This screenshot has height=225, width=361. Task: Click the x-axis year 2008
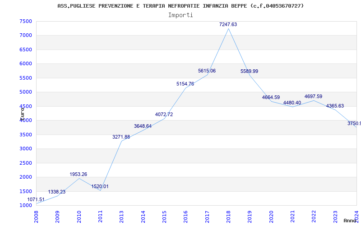click(36, 217)
